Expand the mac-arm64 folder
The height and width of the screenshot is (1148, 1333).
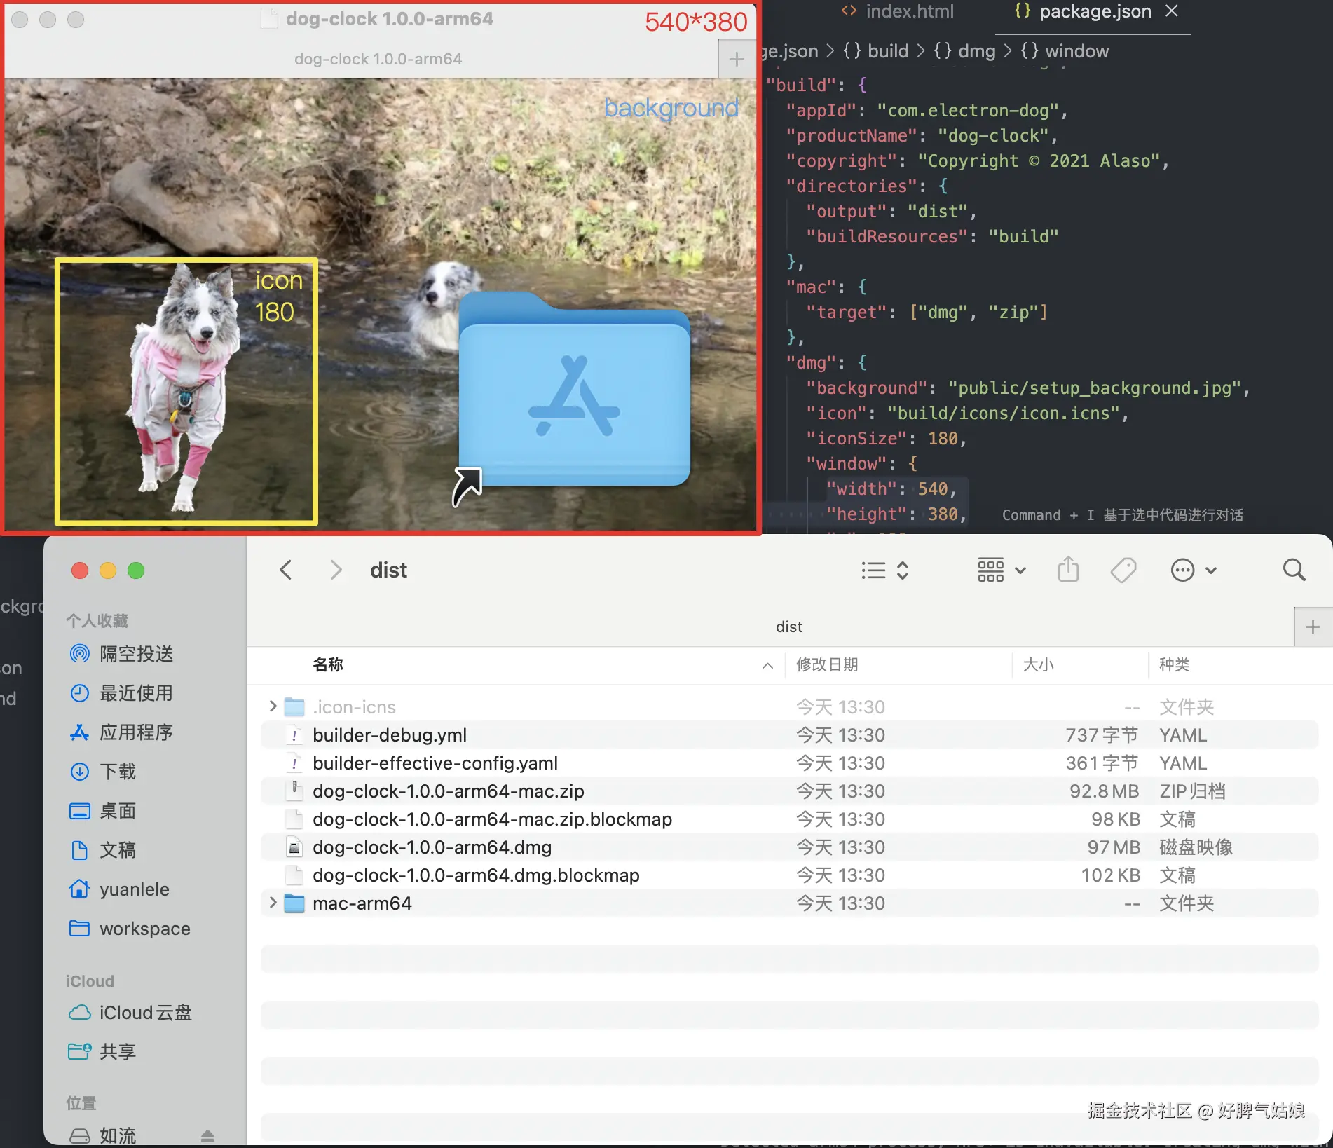(273, 903)
